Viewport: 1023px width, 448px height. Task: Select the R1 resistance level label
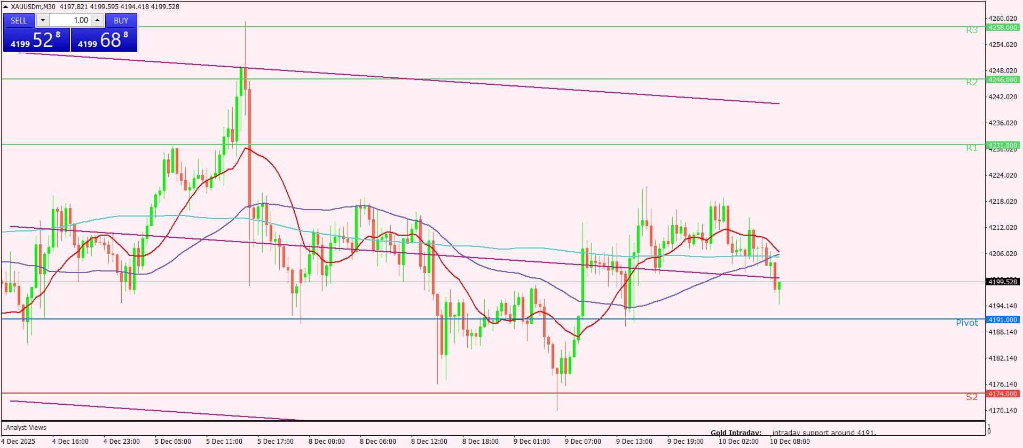pyautogui.click(x=971, y=148)
